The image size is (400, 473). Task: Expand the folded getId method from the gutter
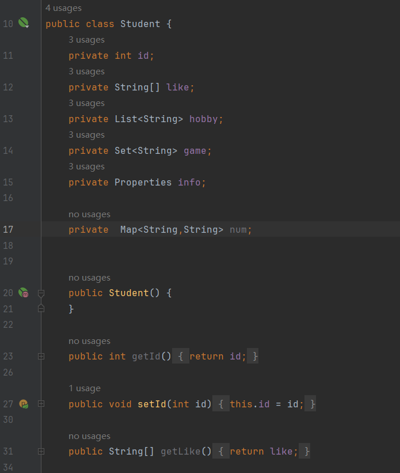(x=41, y=357)
